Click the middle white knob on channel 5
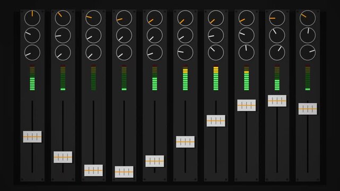The height and width of the screenshot is (191, 340). pyautogui.click(x=154, y=36)
